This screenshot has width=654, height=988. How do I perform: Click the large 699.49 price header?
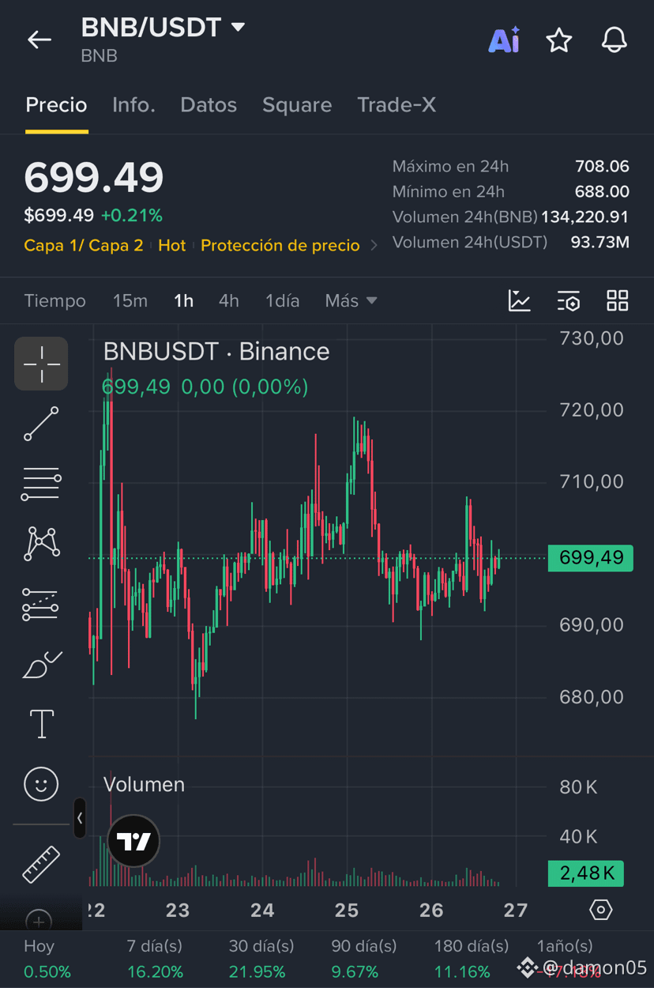tap(94, 177)
